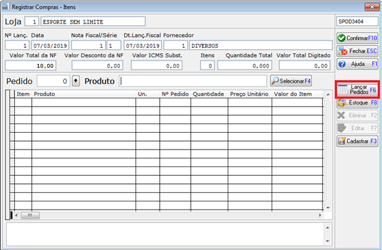Click the grid vertical scrollbar down arrow
Screen dimensions: 382x250
click(328, 208)
